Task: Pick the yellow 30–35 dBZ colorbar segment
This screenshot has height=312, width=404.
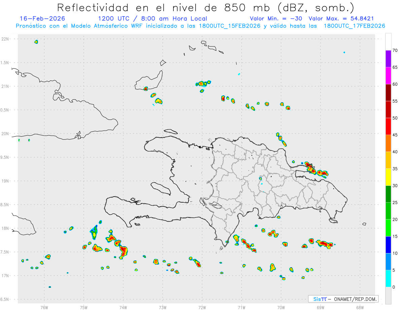Action: click(x=388, y=177)
